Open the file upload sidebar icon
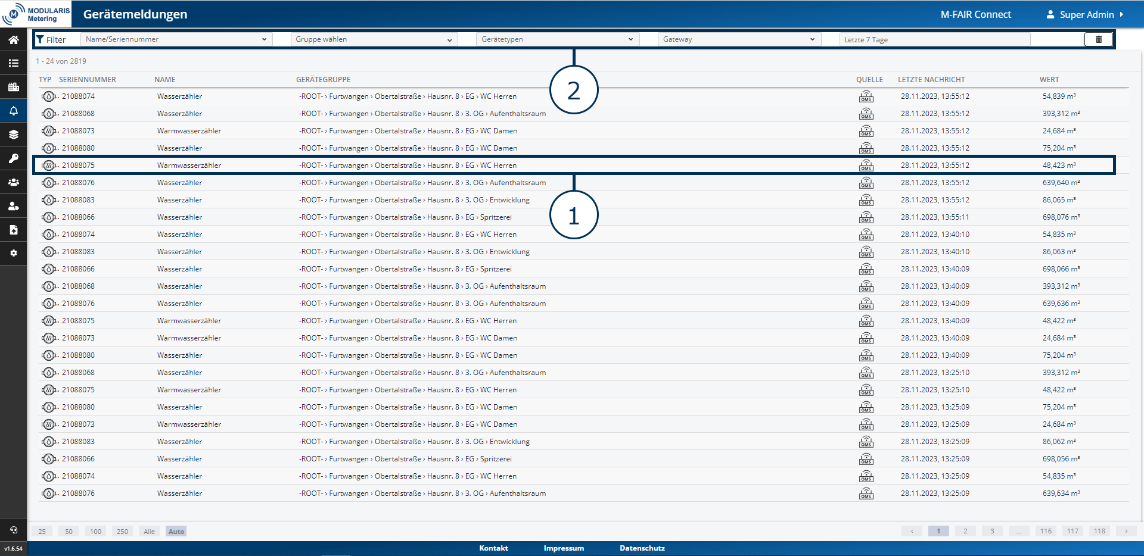The width and height of the screenshot is (1144, 556). coord(13,230)
